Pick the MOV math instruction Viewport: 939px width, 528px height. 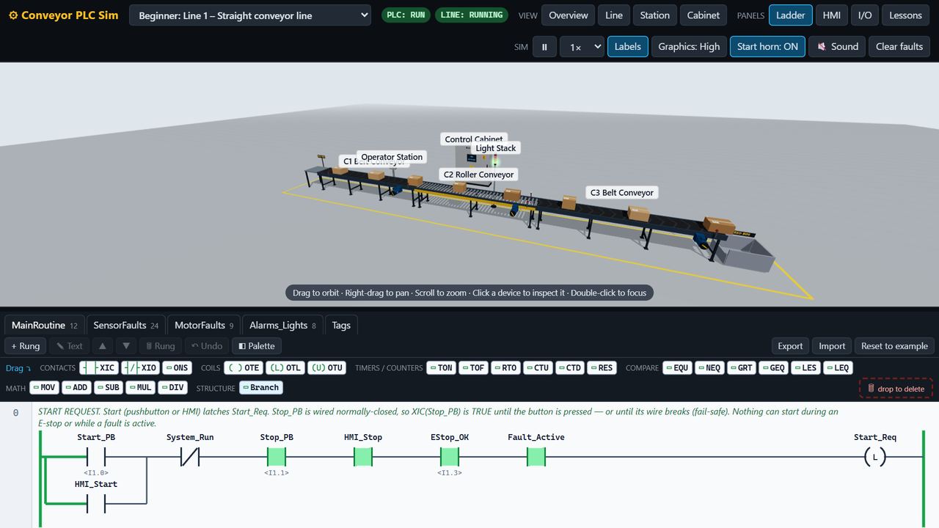click(x=44, y=387)
